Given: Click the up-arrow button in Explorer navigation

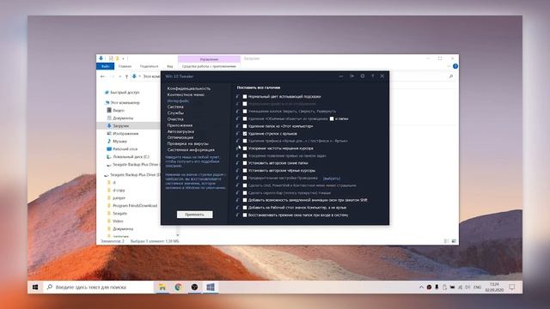Looking at the screenshot, I should [x=126, y=76].
